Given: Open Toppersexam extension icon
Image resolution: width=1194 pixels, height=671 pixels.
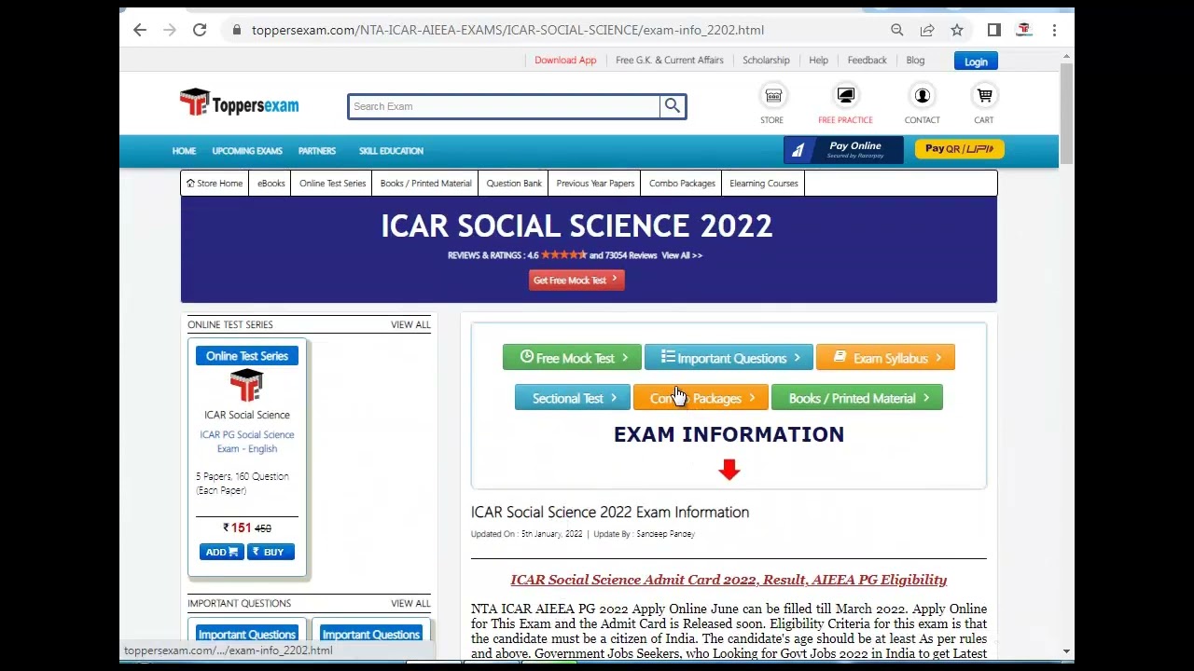Looking at the screenshot, I should [1024, 30].
